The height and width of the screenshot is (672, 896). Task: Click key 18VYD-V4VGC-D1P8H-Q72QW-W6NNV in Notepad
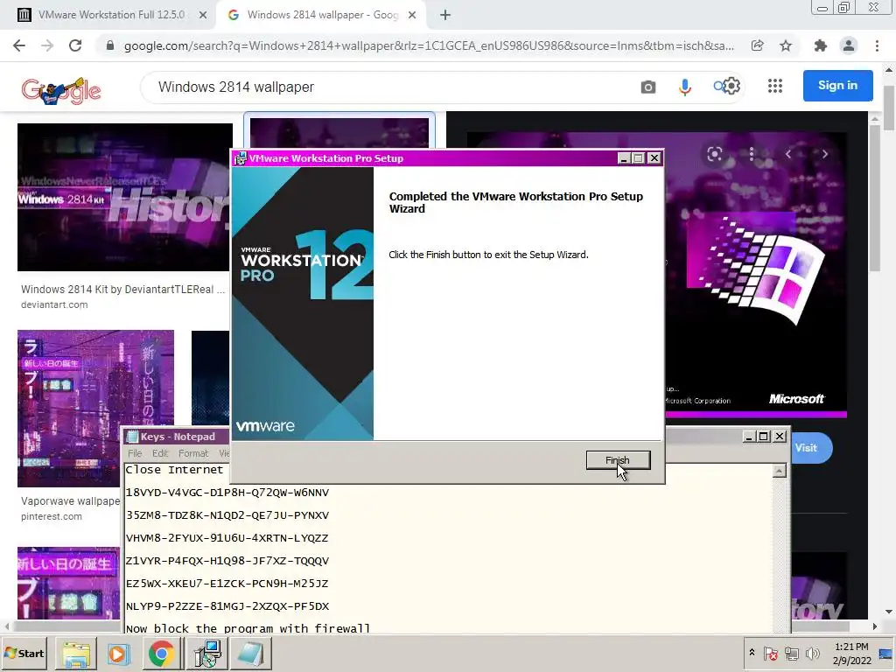tap(227, 493)
